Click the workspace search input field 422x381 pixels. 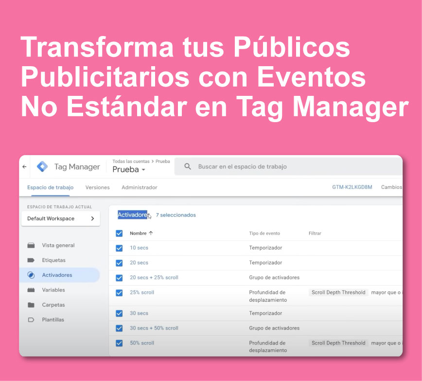pyautogui.click(x=292, y=167)
